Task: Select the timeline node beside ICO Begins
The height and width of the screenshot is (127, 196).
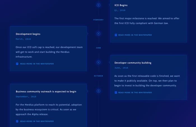Action: (x=99, y=5)
